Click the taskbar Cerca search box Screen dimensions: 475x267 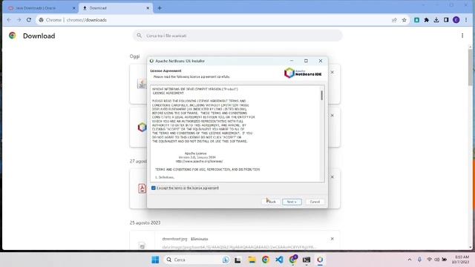click(197, 260)
